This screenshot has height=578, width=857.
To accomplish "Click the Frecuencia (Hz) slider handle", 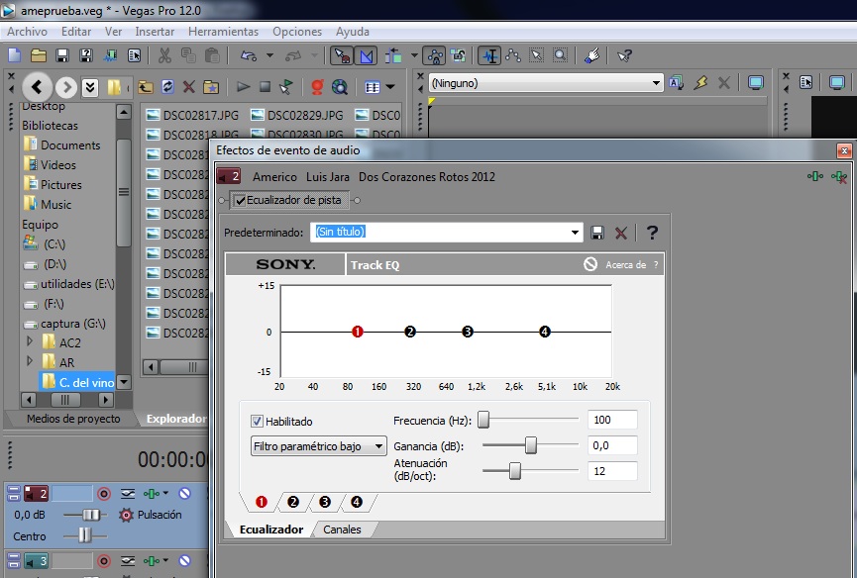I will click(483, 420).
